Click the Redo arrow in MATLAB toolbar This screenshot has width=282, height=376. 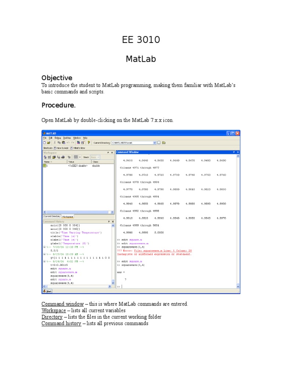click(x=72, y=143)
